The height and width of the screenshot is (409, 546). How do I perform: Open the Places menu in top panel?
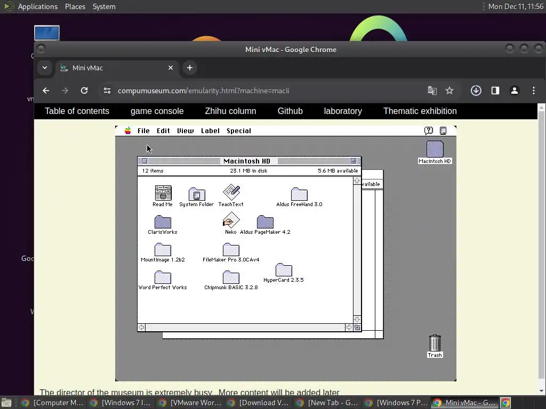(x=75, y=6)
